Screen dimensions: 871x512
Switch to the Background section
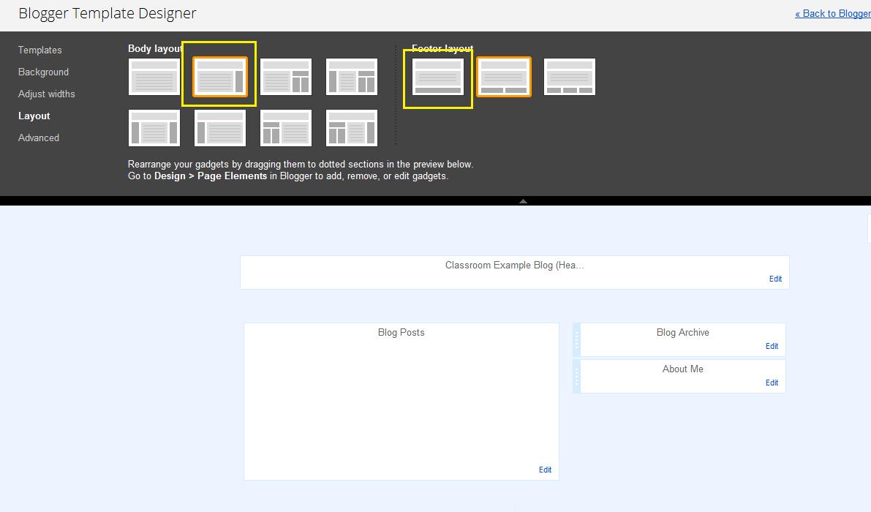coord(43,72)
